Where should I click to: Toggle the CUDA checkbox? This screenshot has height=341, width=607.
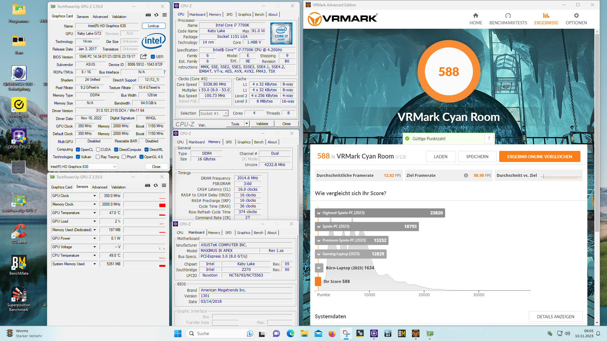click(x=98, y=150)
